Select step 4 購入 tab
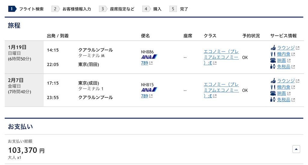The image size is (308, 165). (x=152, y=9)
